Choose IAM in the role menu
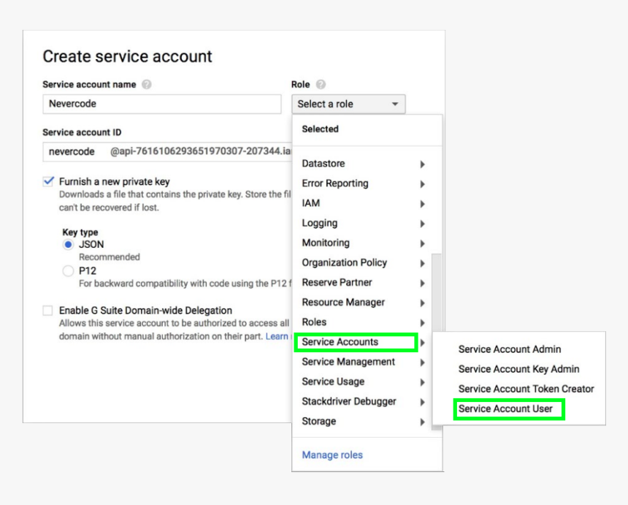Image resolution: width=628 pixels, height=505 pixels. pyautogui.click(x=311, y=203)
